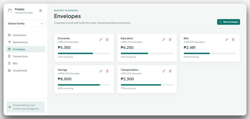Go to Dashboard page

pyautogui.click(x=25, y=35)
